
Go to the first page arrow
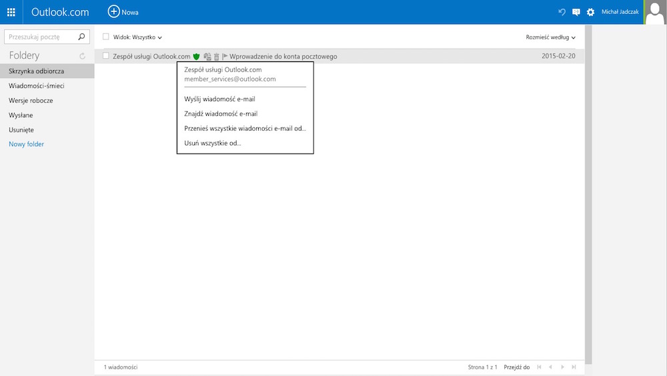tap(539, 367)
